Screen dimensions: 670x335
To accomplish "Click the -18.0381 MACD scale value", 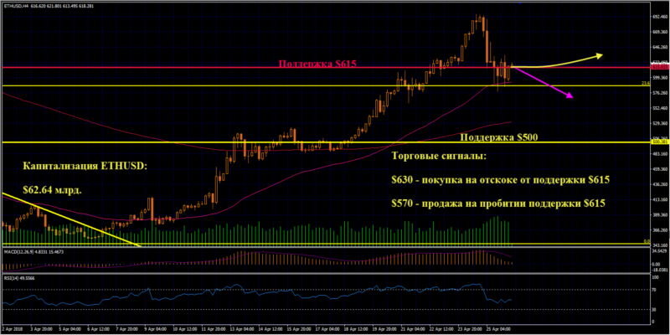I will coord(659,270).
